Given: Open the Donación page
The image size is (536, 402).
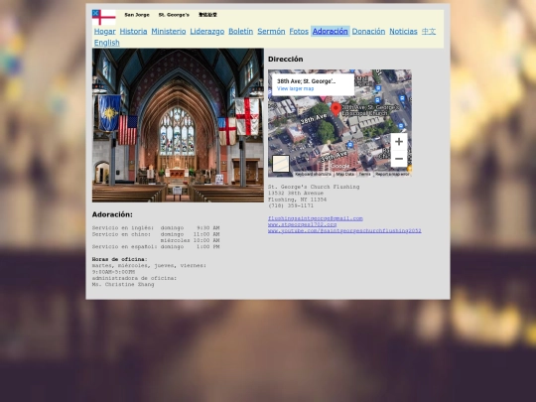Looking at the screenshot, I should (x=368, y=32).
